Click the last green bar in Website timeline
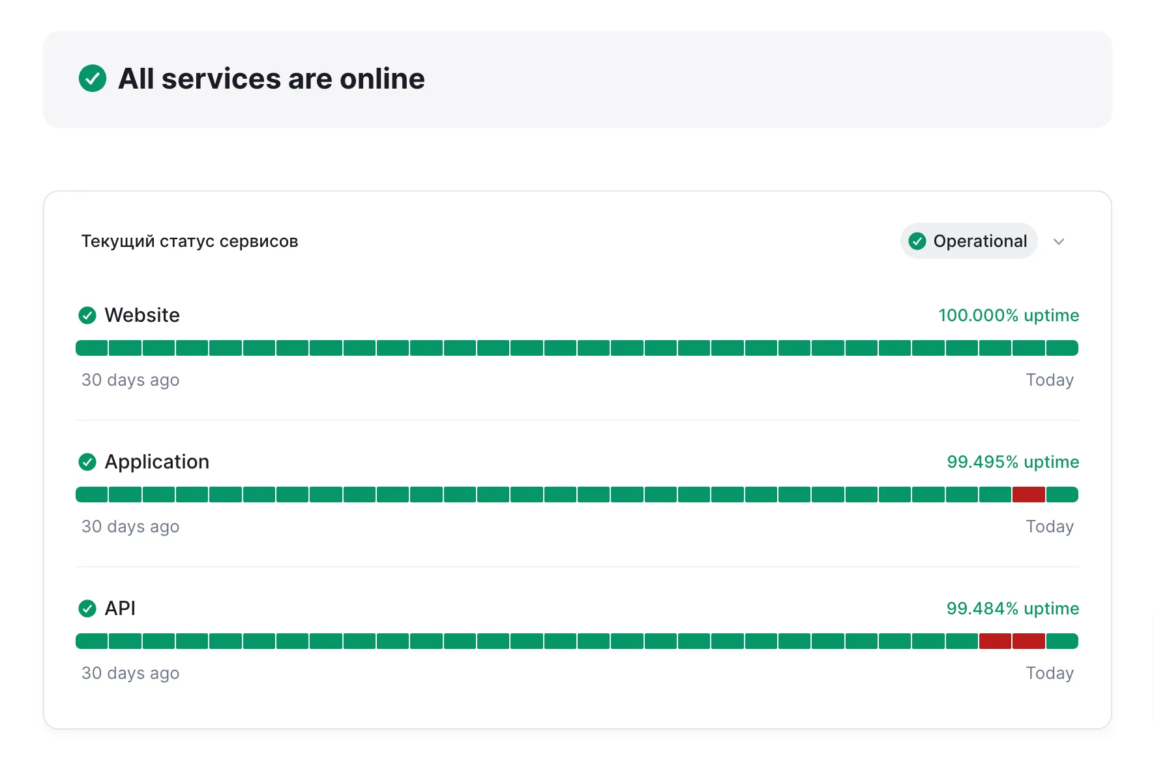The image size is (1154, 761). [1062, 348]
